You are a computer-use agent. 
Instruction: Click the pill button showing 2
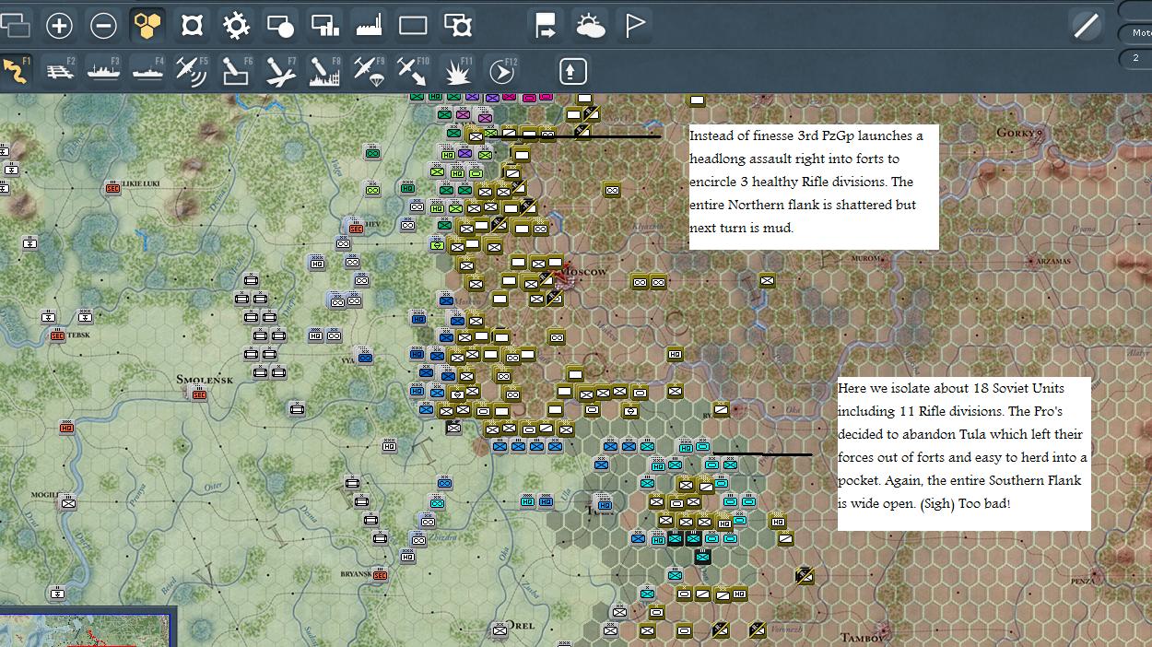1135,57
